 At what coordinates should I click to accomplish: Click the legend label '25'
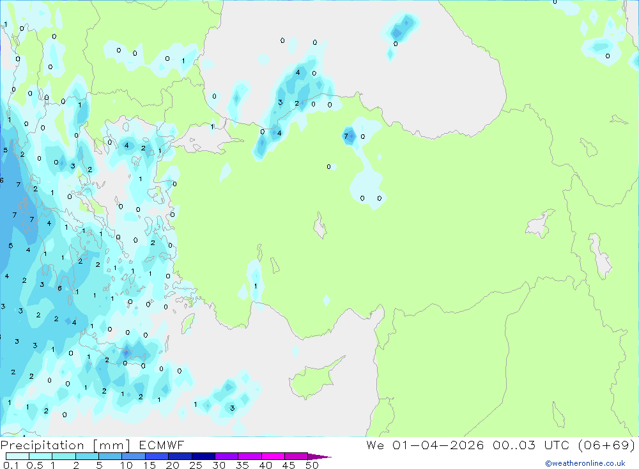point(196,465)
